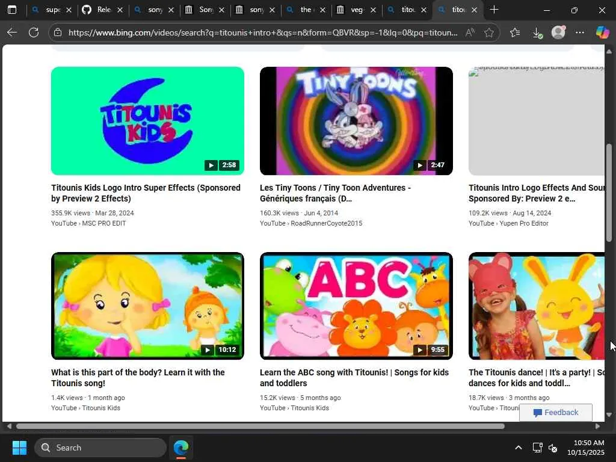
Task: View site information lock icon
Action: pyautogui.click(x=58, y=32)
